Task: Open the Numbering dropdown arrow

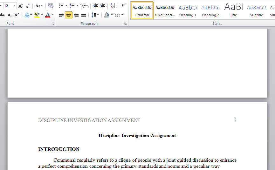Action: [x=77, y=6]
